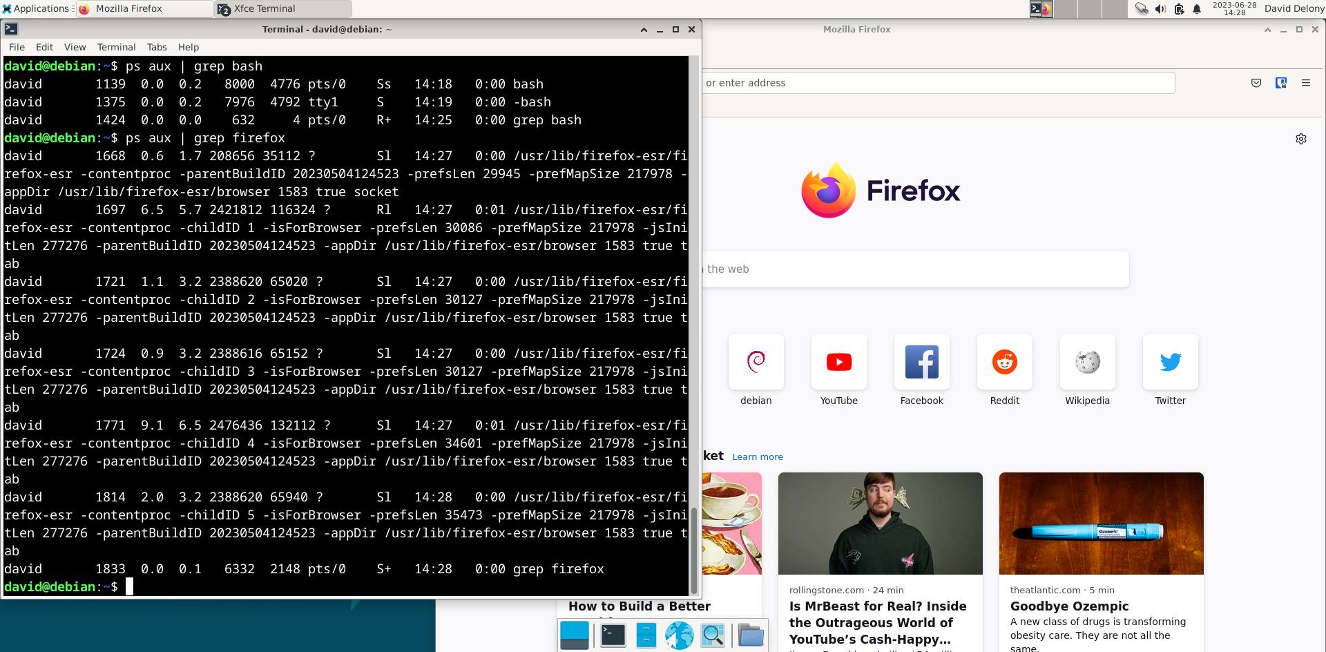This screenshot has width=1326, height=652.
Task: Click the volume icon in the system tray
Action: [x=1160, y=9]
